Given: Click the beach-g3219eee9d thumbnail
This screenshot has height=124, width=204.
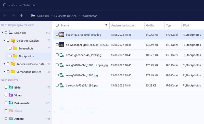Looking at the screenshot, I should pyautogui.click(x=62, y=35).
